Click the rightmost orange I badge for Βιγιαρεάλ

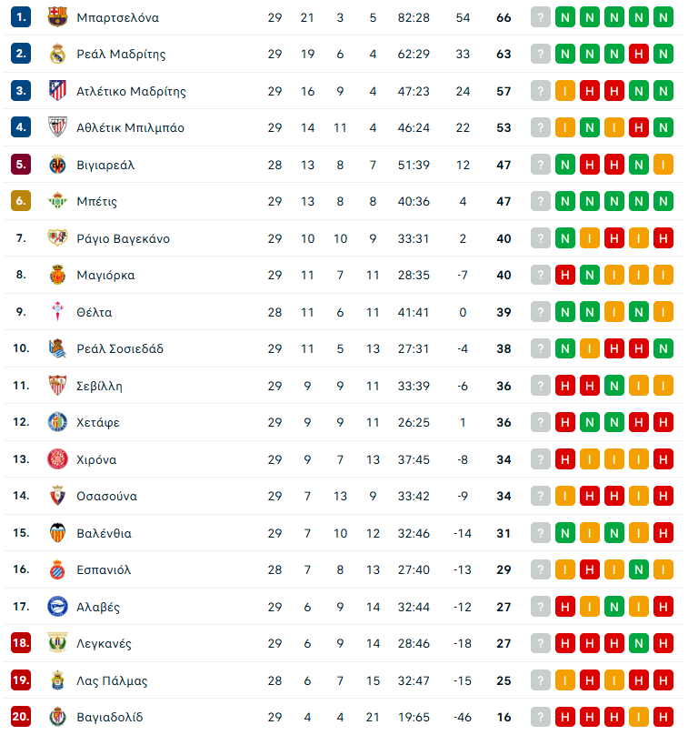coord(663,165)
